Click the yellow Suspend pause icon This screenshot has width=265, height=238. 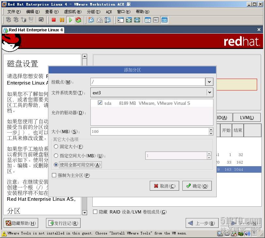62,20
